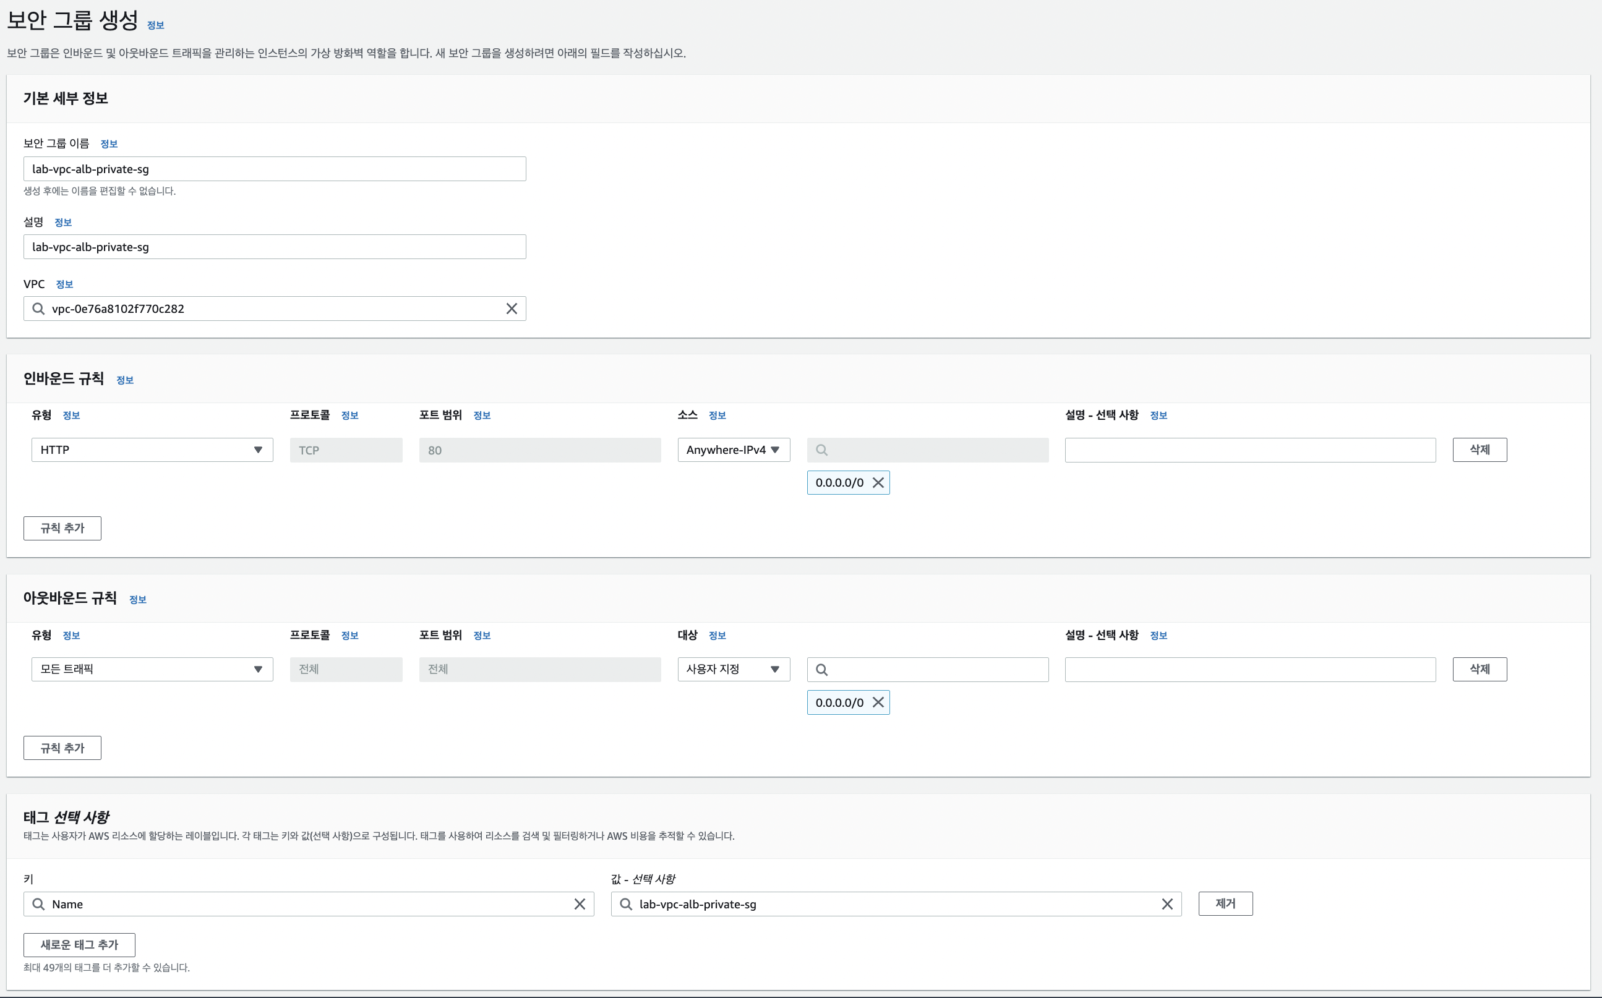
Task: Open inbound rule type HTTP dropdown
Action: (x=152, y=450)
